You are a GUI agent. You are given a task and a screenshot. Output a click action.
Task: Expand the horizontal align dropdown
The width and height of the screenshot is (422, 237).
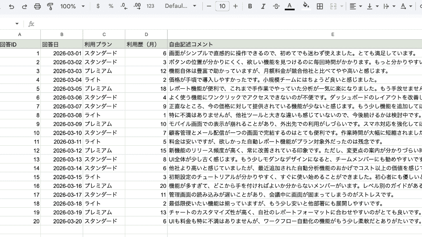click(x=355, y=6)
